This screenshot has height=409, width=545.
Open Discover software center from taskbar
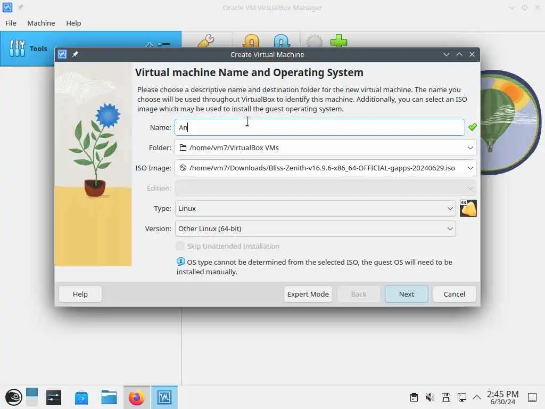tap(81, 397)
